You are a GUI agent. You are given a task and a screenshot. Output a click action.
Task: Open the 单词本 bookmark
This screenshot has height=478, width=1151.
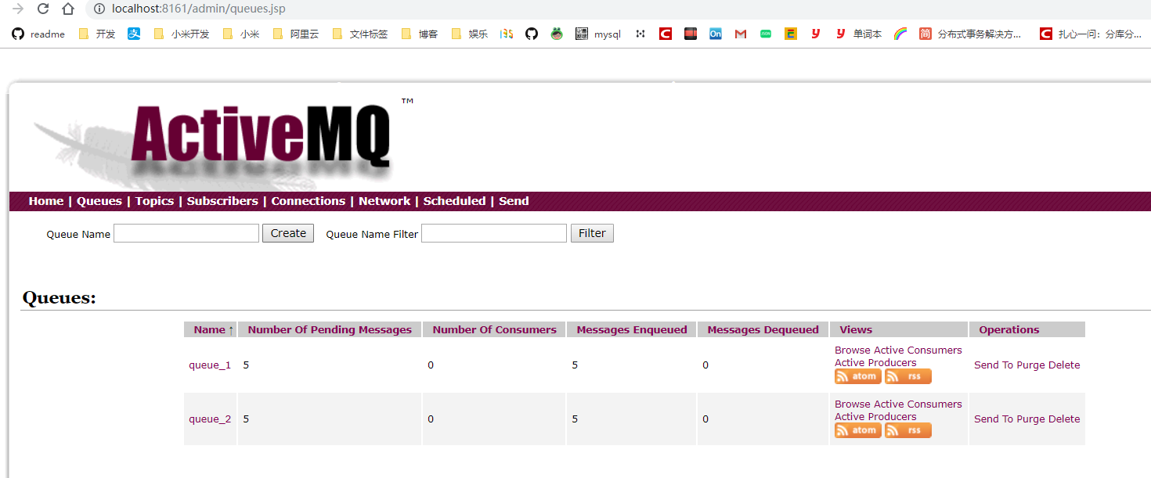(x=858, y=34)
